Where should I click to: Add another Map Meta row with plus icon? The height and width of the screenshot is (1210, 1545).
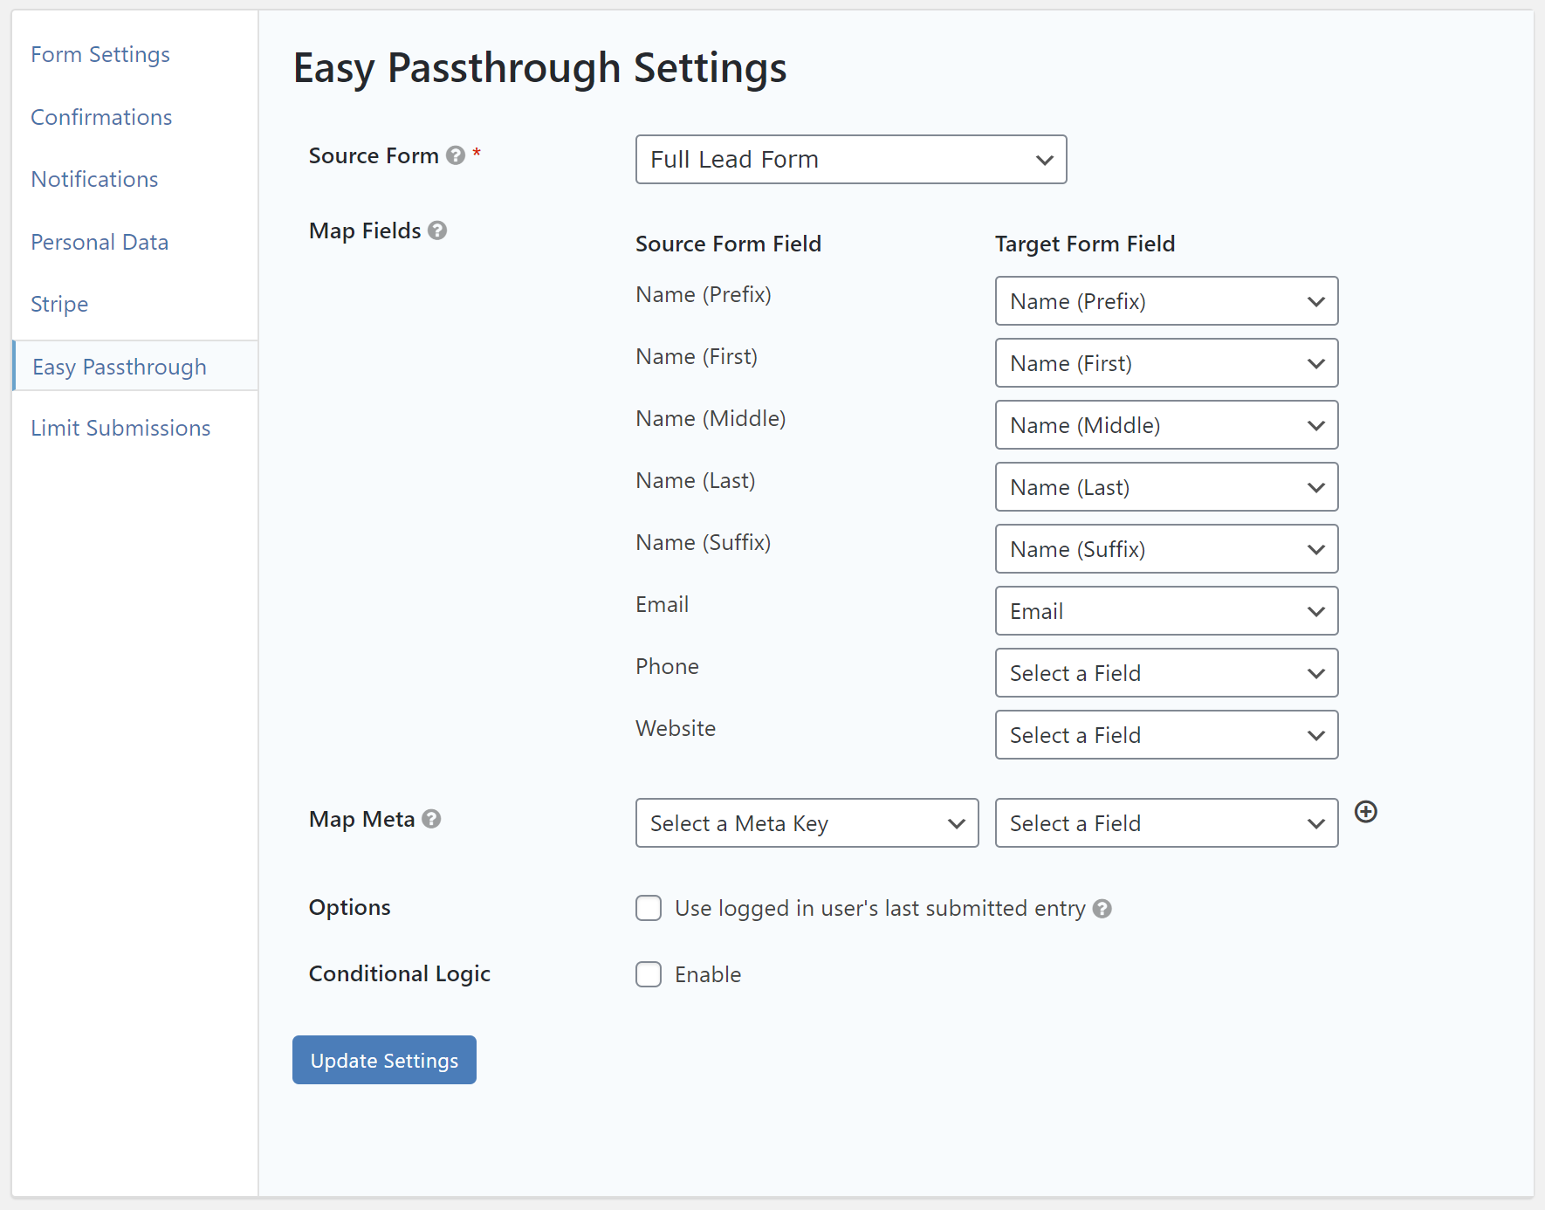pyautogui.click(x=1366, y=812)
